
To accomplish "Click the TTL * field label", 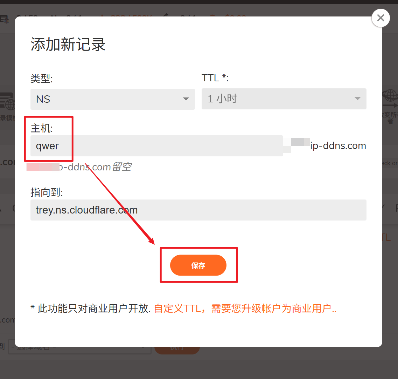I will tap(215, 78).
